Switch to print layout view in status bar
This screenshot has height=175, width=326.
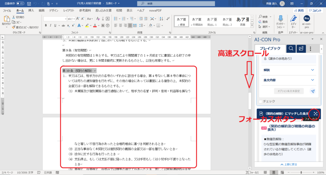(x=273, y=172)
